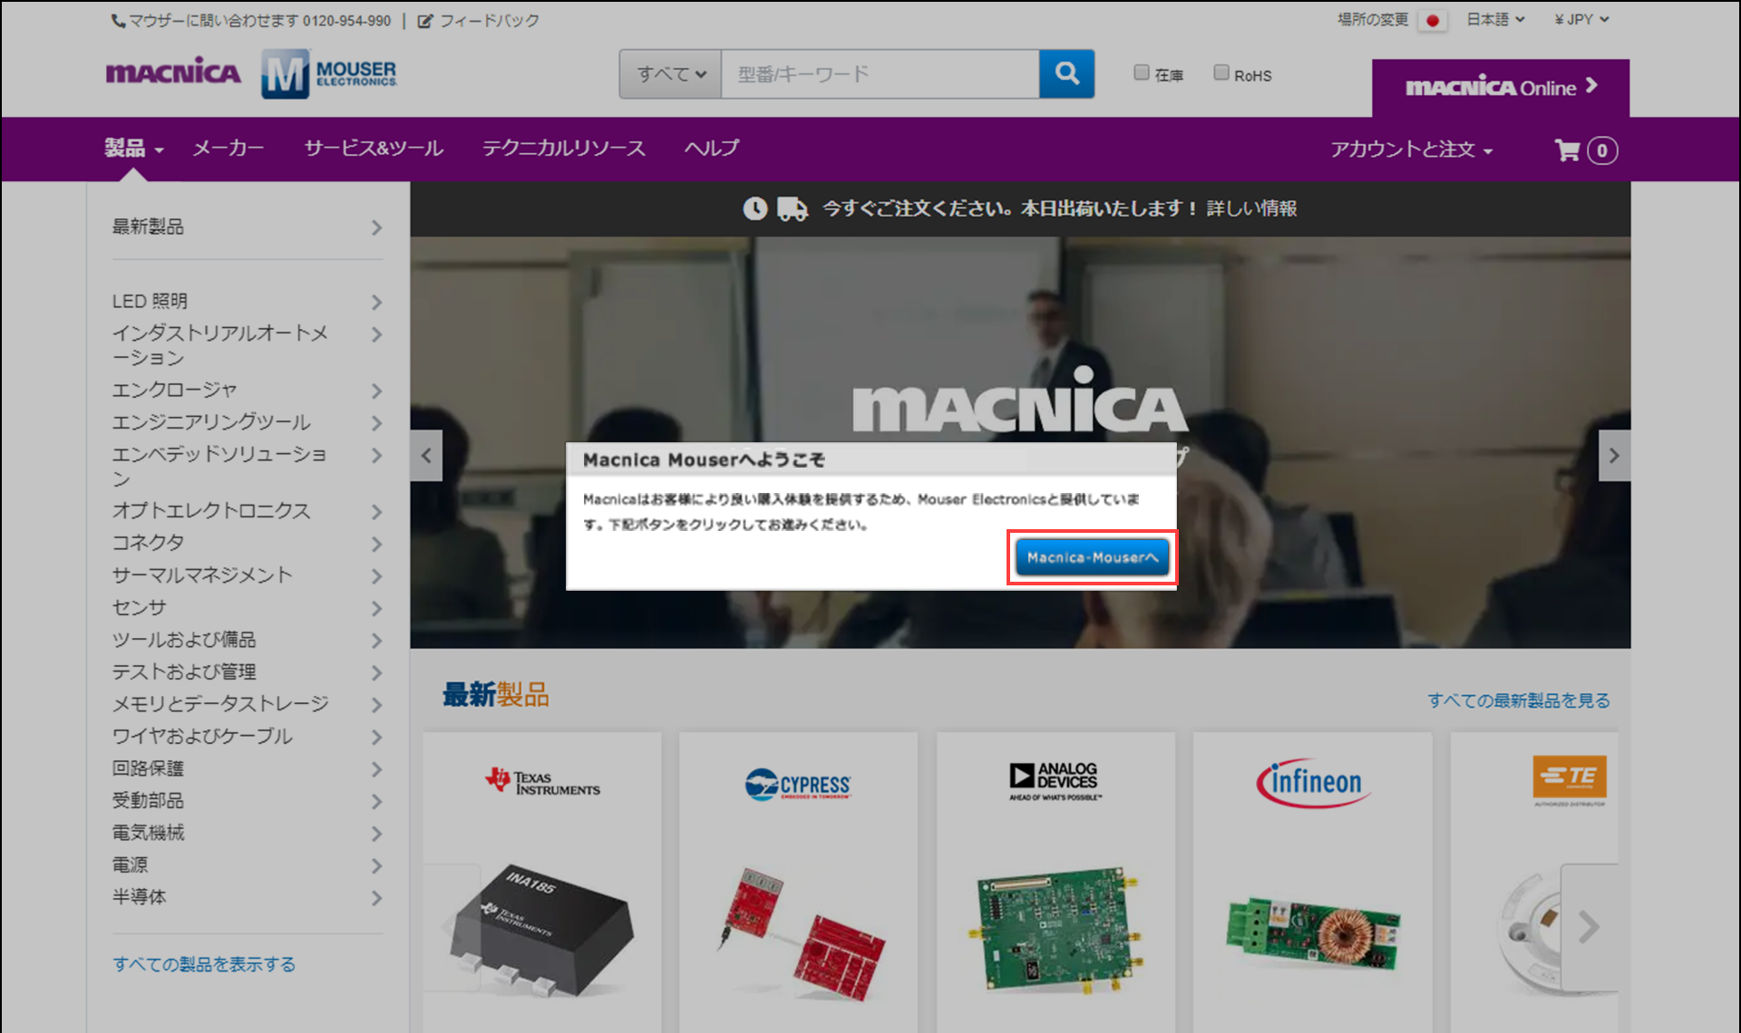Click the Japan flag location icon
The width and height of the screenshot is (1741, 1033).
click(x=1433, y=20)
